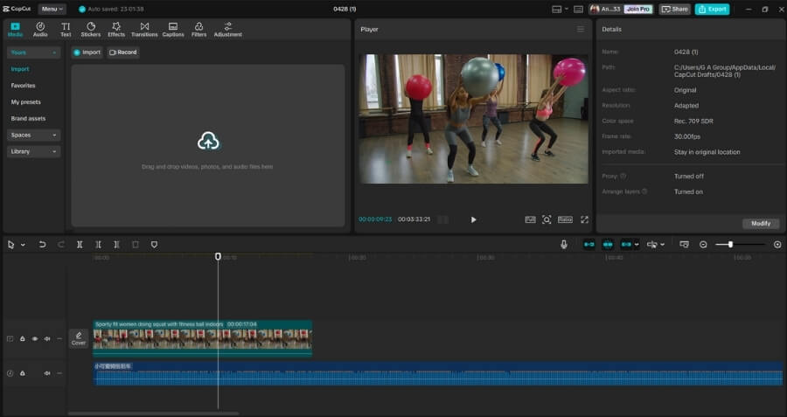Play the video preview

(473, 219)
